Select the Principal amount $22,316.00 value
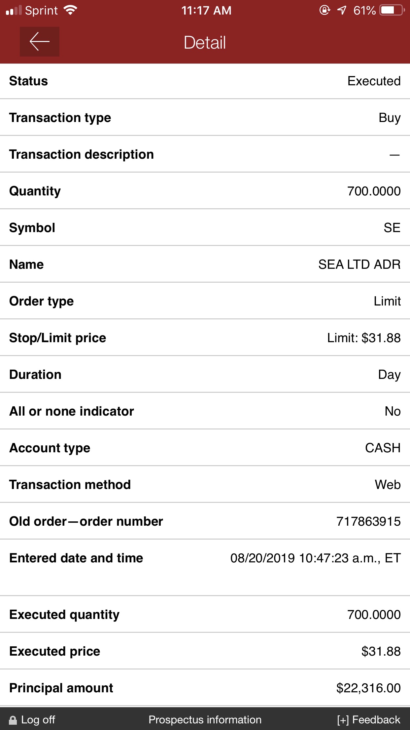 (368, 688)
